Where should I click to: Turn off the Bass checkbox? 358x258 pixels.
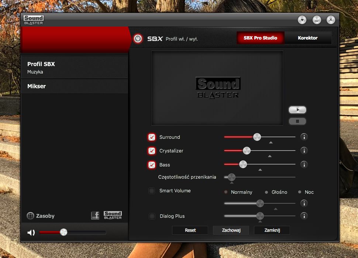click(x=152, y=165)
